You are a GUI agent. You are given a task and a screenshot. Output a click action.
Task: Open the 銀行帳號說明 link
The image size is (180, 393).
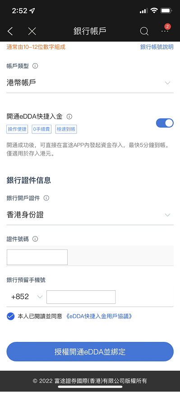(157, 47)
